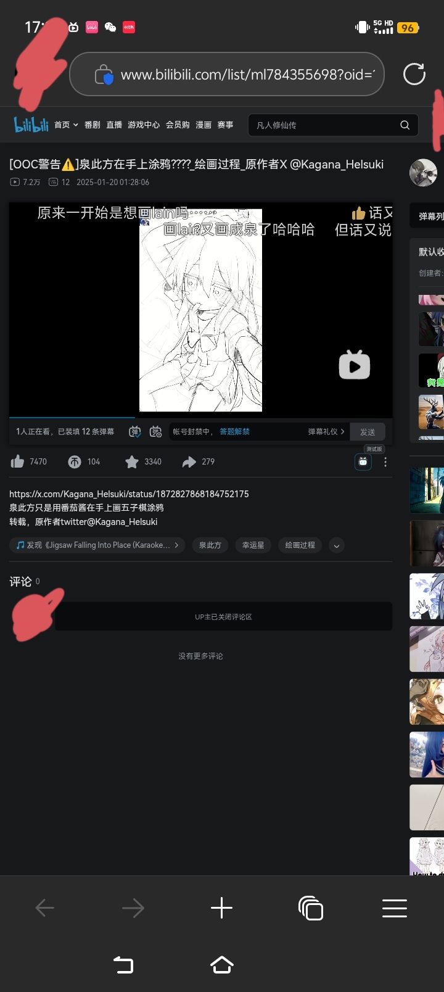Image resolution: width=444 pixels, height=992 pixels.
Task: Open danmaku settings icon
Action: pos(155,432)
